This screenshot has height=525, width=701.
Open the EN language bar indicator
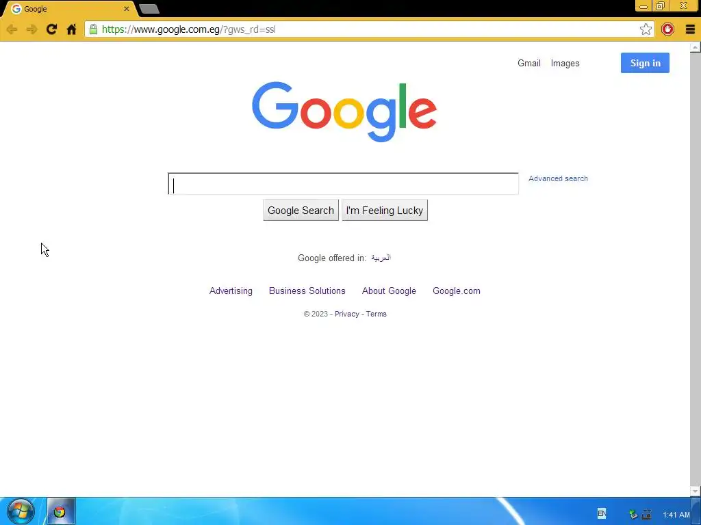(602, 513)
